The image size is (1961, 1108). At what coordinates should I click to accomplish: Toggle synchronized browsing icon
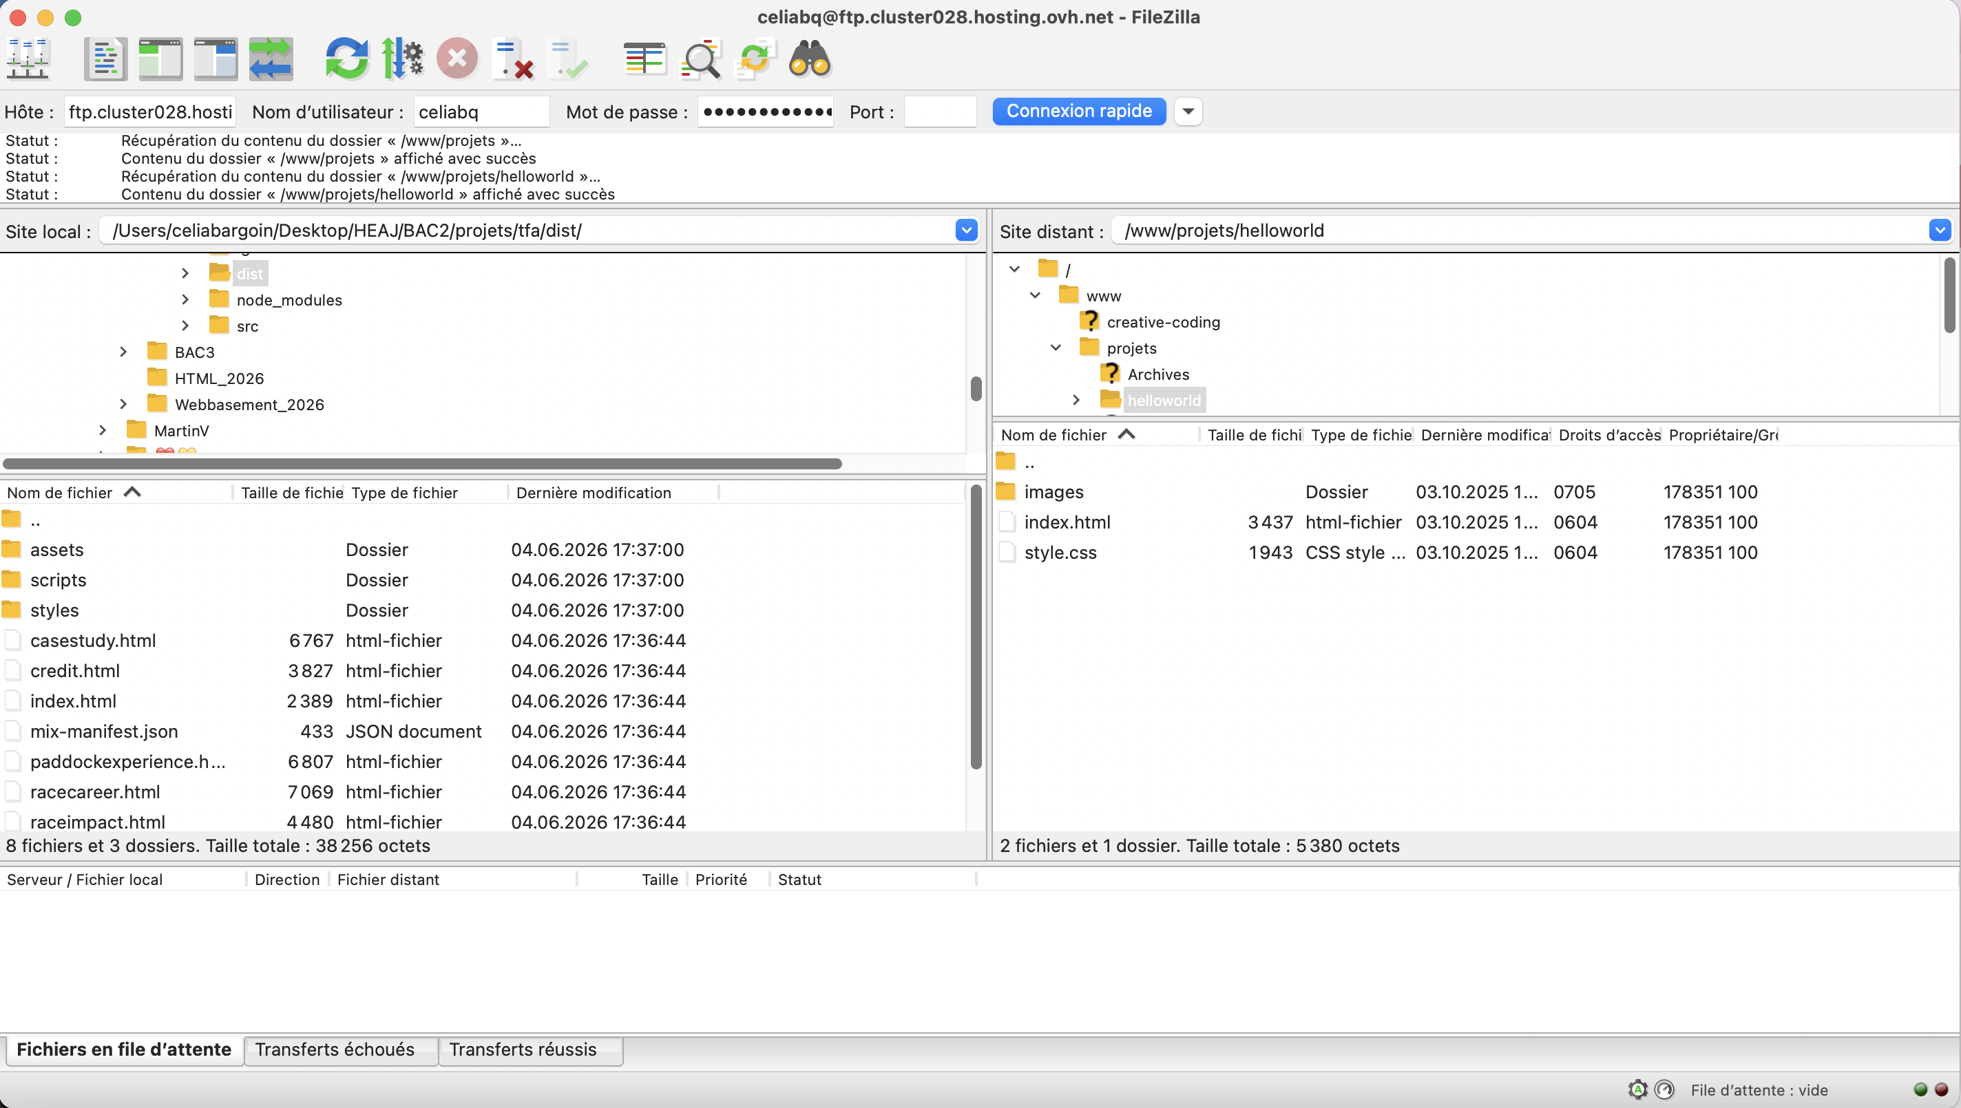click(x=755, y=58)
